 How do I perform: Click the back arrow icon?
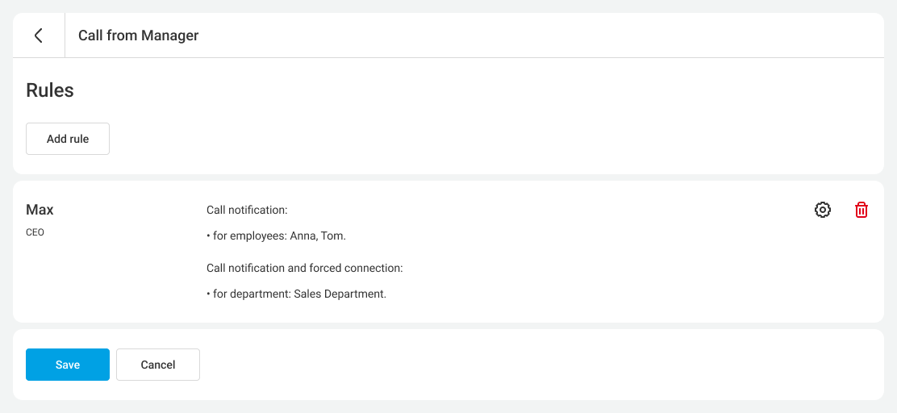(38, 35)
